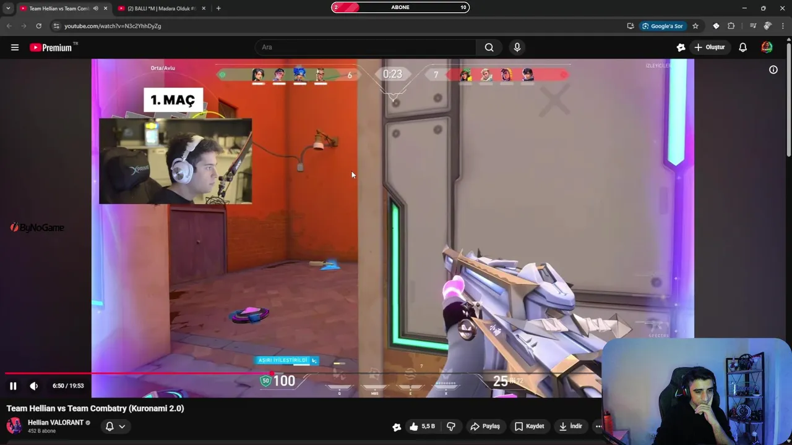Open a new browser tab

218,8
